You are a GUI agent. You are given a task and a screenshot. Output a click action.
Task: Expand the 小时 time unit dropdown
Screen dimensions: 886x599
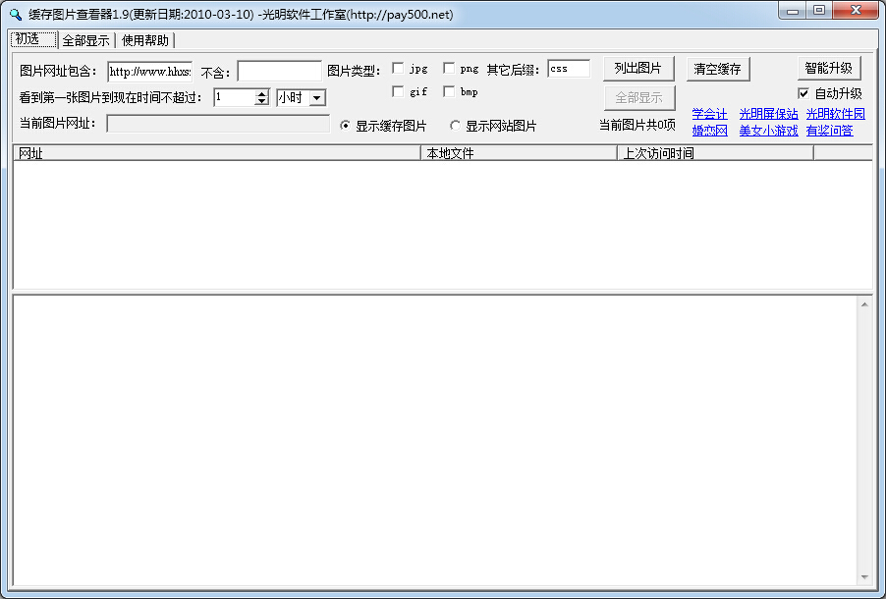316,98
